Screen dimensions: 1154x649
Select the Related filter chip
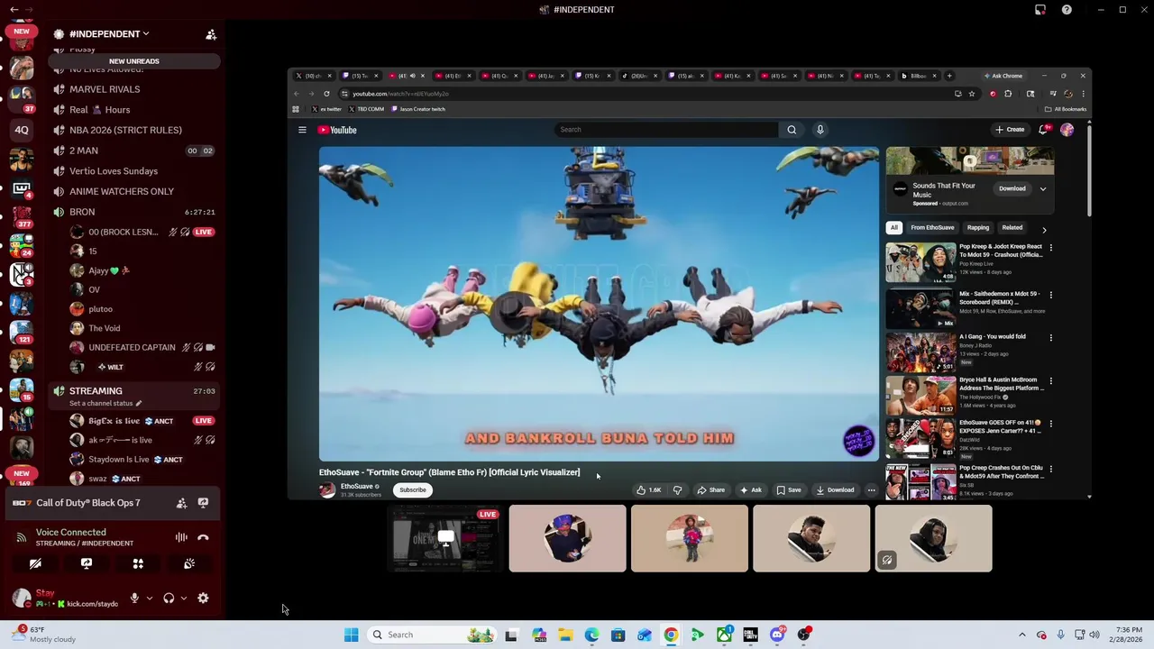[1012, 228]
